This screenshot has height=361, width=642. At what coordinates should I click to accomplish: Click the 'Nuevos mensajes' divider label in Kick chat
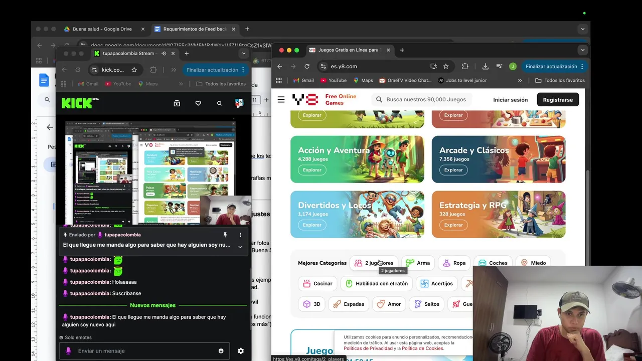tap(153, 305)
